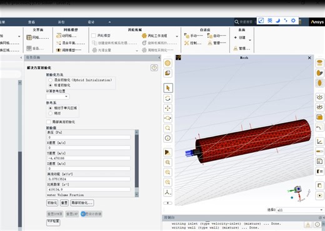Select the 标准初始化 standard initialization radio
325x231 pixels.
[50, 85]
